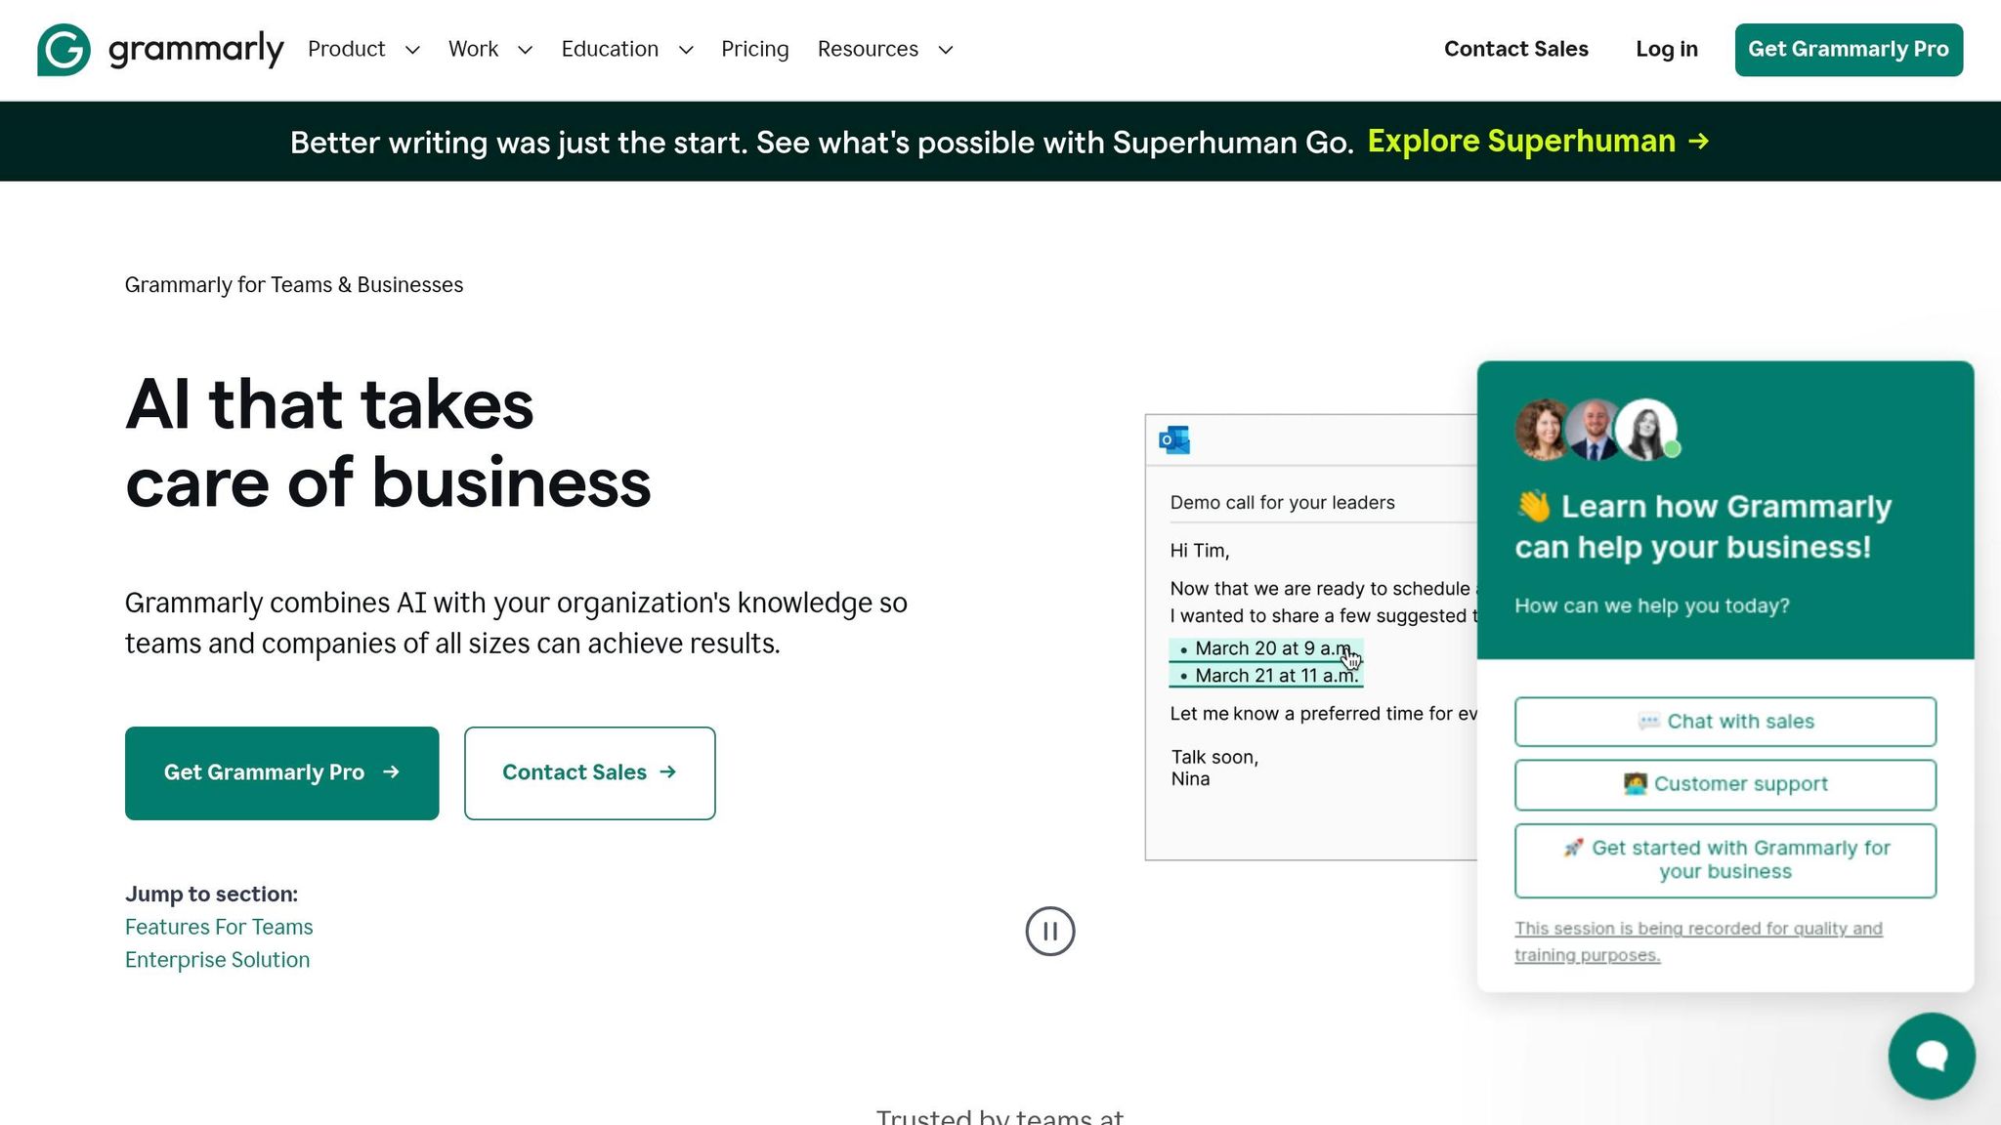Jump to Features For Teams section
2001x1125 pixels.
pos(219,927)
